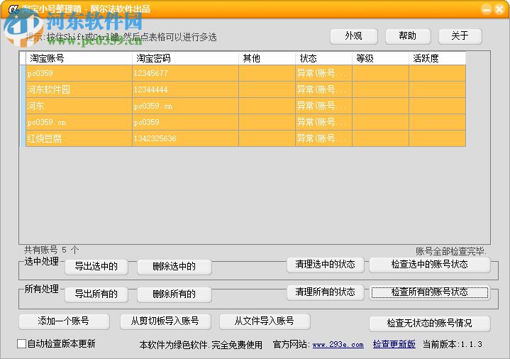Minimize the window from the title bar
The height and width of the screenshot is (359, 510).
point(487,9)
